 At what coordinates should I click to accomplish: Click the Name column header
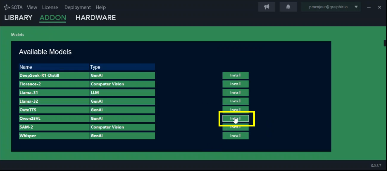click(x=54, y=67)
